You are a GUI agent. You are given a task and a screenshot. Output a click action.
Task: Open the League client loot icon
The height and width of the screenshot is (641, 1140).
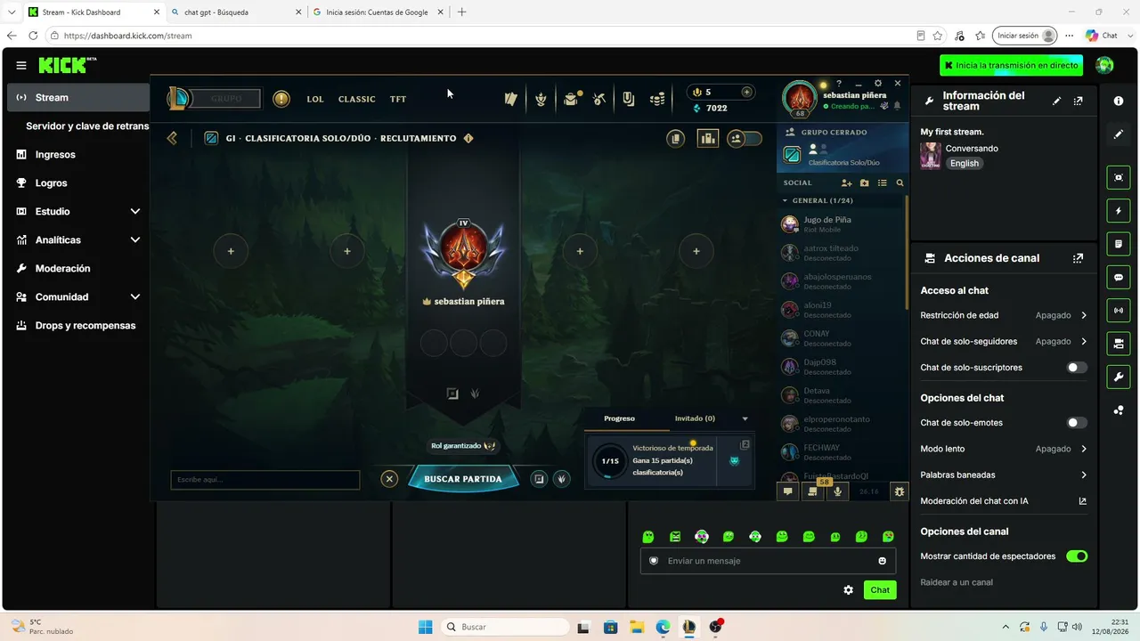599,99
